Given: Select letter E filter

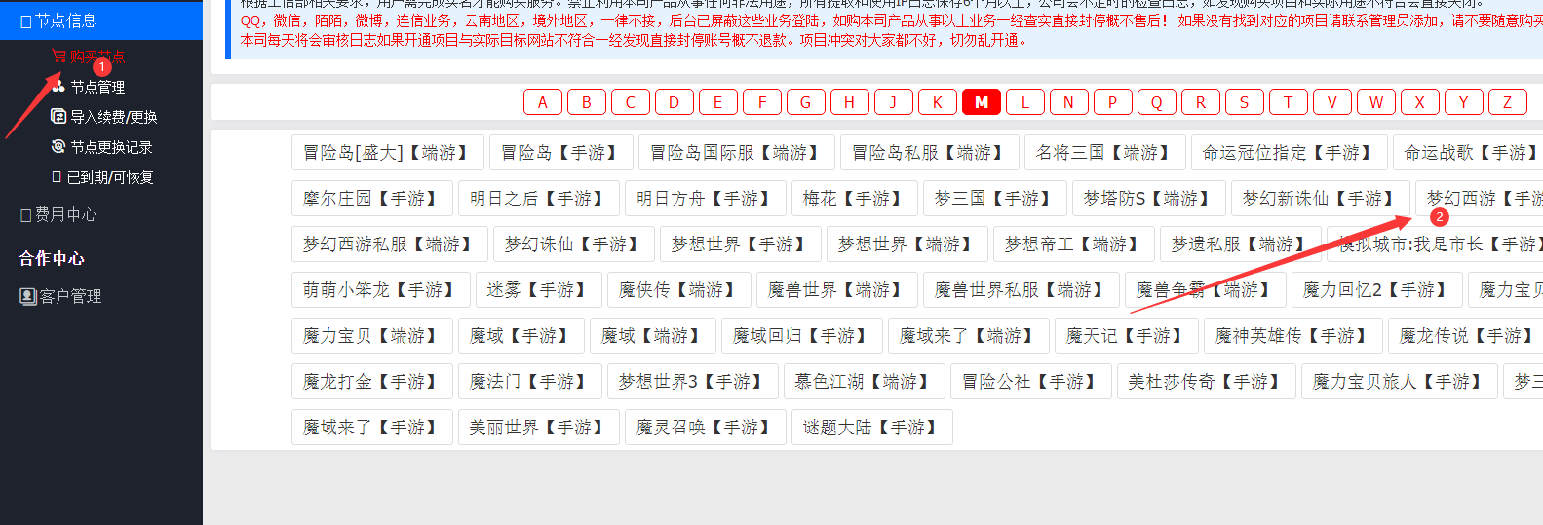Looking at the screenshot, I should 718,102.
